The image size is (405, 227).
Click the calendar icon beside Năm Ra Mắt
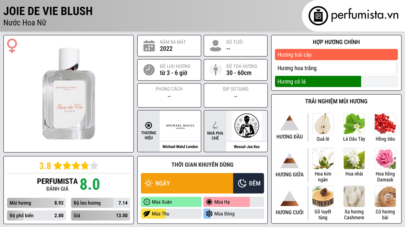149,46
